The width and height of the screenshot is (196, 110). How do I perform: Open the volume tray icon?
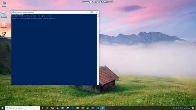[179, 108]
